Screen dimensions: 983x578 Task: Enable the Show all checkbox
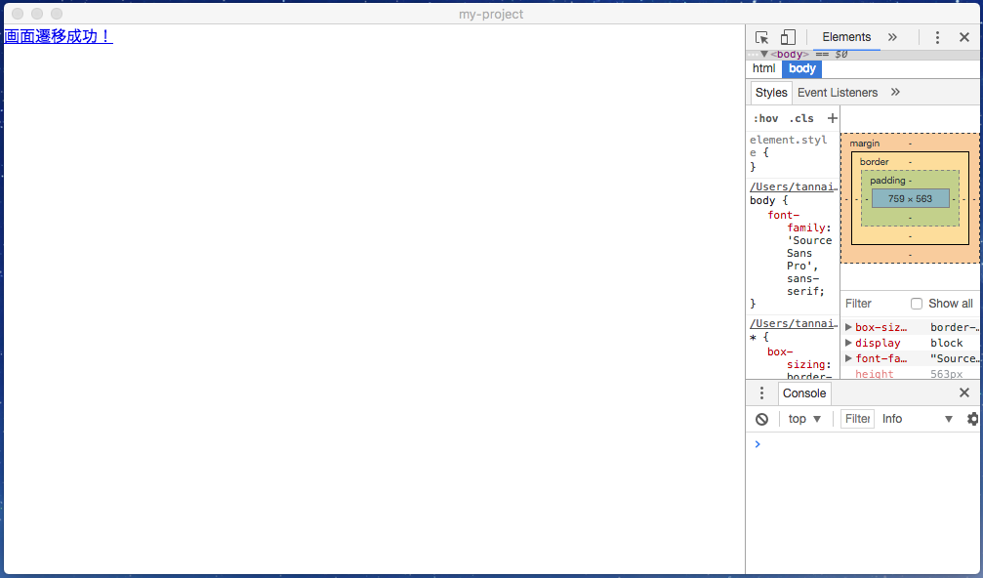pos(916,303)
